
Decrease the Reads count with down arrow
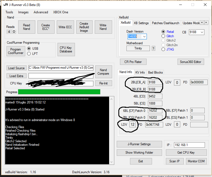pyautogui.click(x=14, y=33)
